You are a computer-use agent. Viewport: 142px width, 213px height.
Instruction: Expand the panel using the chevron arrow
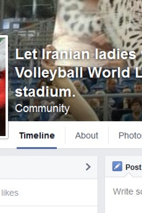pyautogui.click(x=88, y=167)
